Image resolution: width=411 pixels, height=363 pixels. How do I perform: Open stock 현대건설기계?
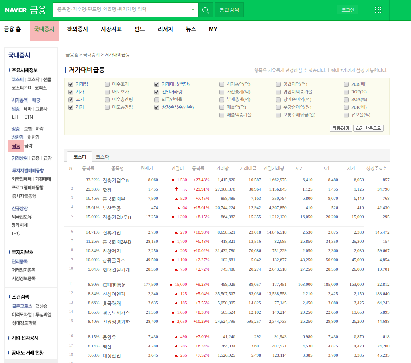coord(116,270)
